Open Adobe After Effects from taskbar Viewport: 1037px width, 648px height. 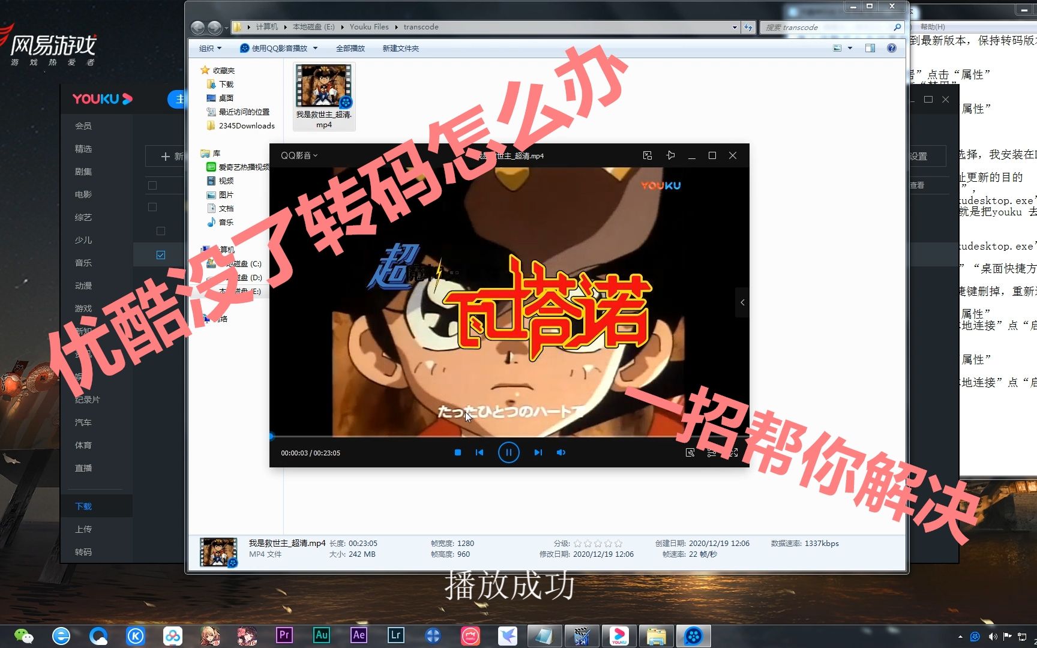(x=359, y=635)
